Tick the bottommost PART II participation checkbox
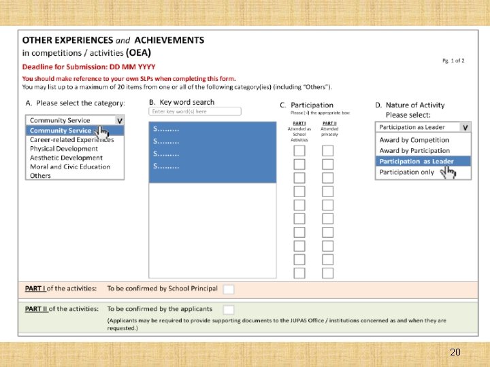The image size is (490, 367). pyautogui.click(x=328, y=273)
